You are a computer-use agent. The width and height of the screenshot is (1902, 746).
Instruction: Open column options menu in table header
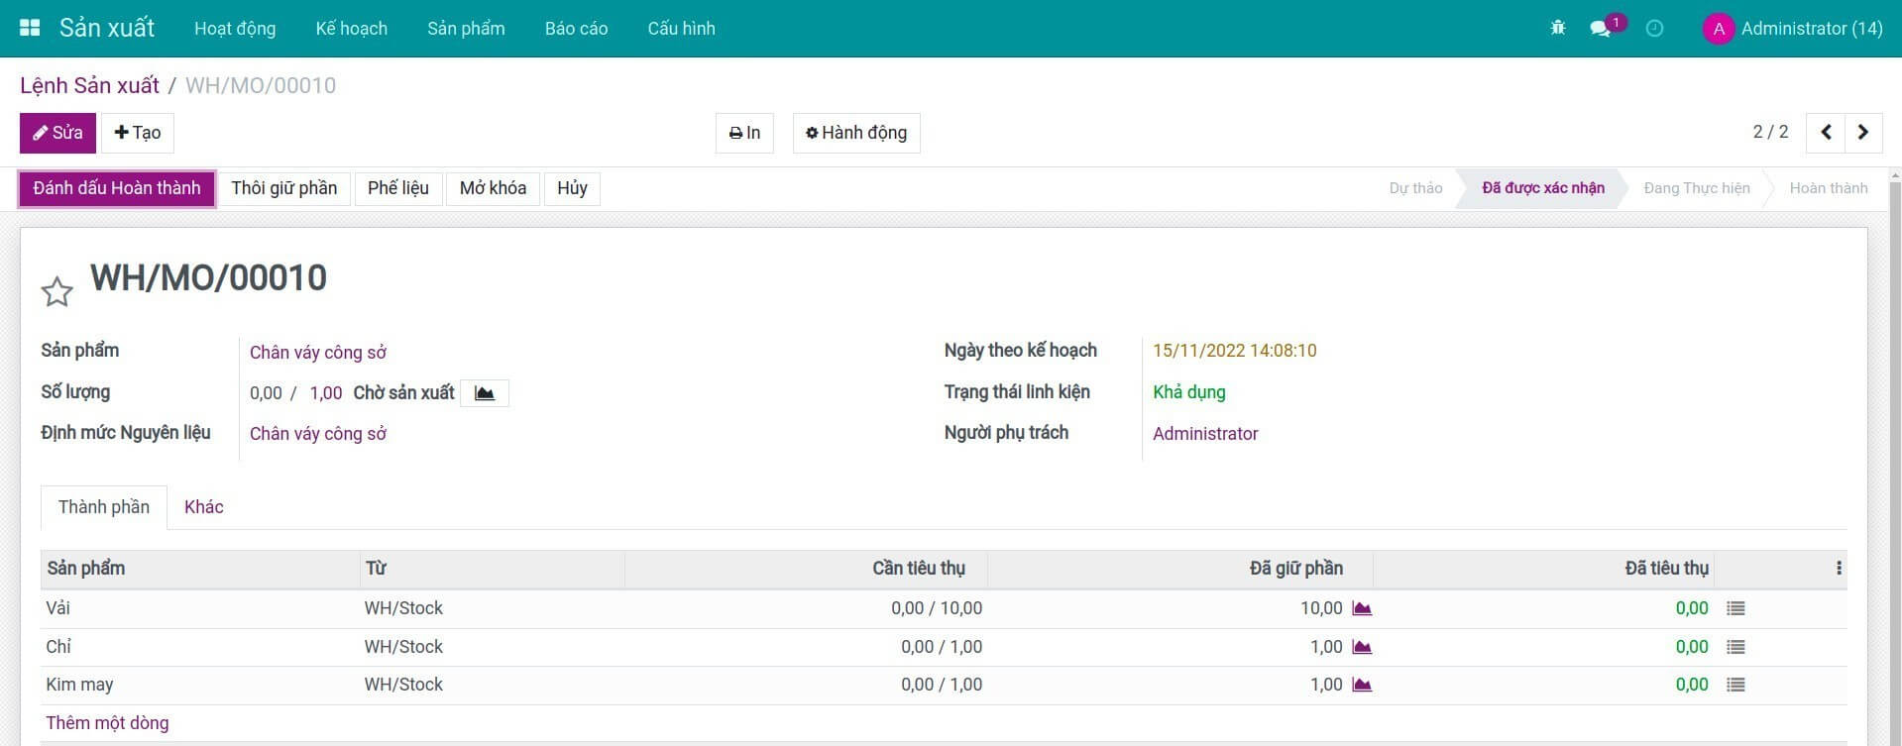[1839, 568]
